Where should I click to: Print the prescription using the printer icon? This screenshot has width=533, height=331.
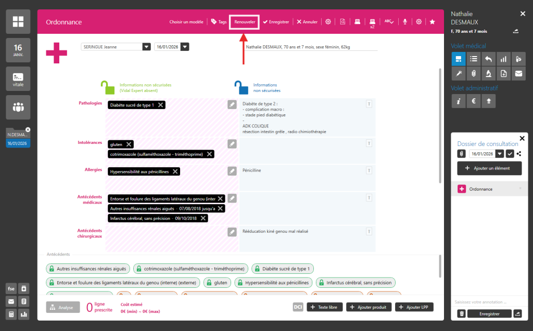point(357,21)
